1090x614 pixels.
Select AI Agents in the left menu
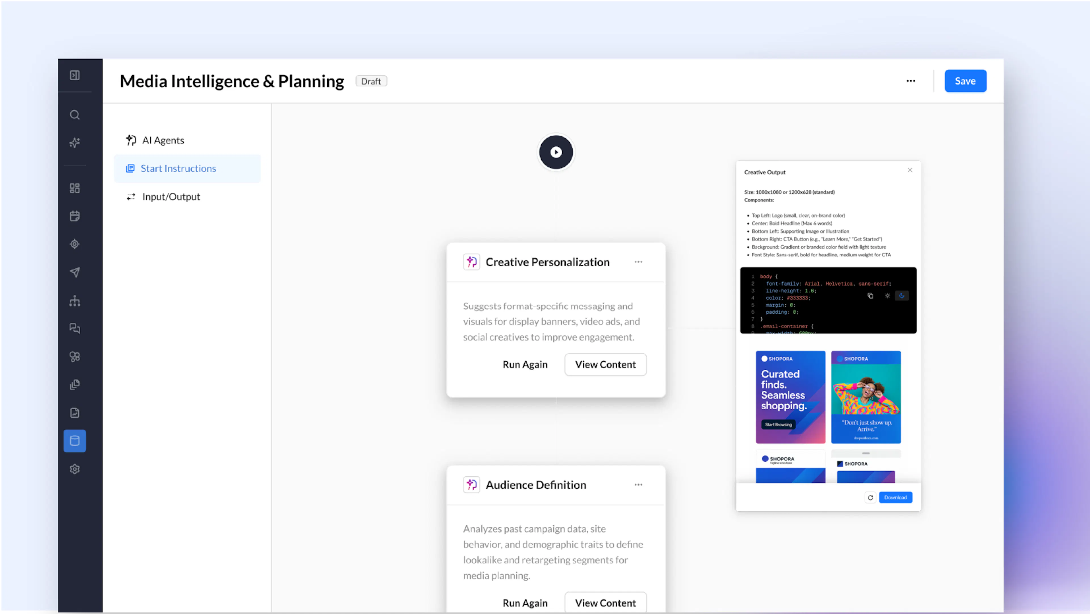[187, 140]
